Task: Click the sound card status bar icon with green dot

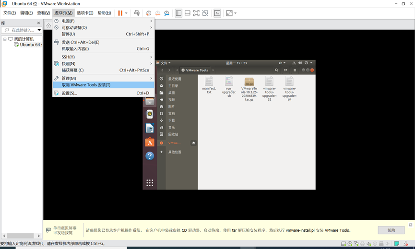Action: [x=368, y=244]
